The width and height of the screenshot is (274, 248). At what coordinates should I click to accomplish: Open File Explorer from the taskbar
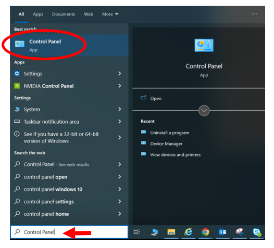[x=171, y=232]
